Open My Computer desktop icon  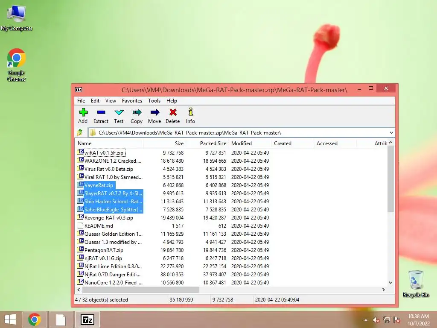pos(17,17)
